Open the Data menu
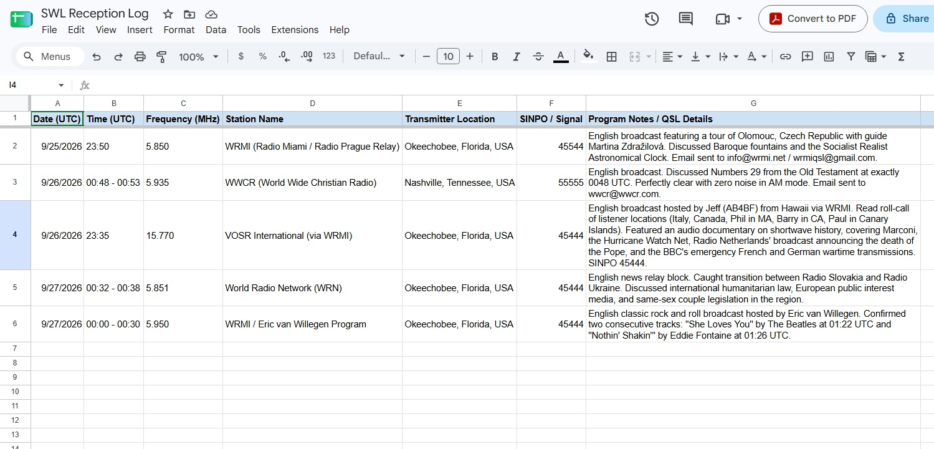The image size is (934, 449). [x=216, y=30]
